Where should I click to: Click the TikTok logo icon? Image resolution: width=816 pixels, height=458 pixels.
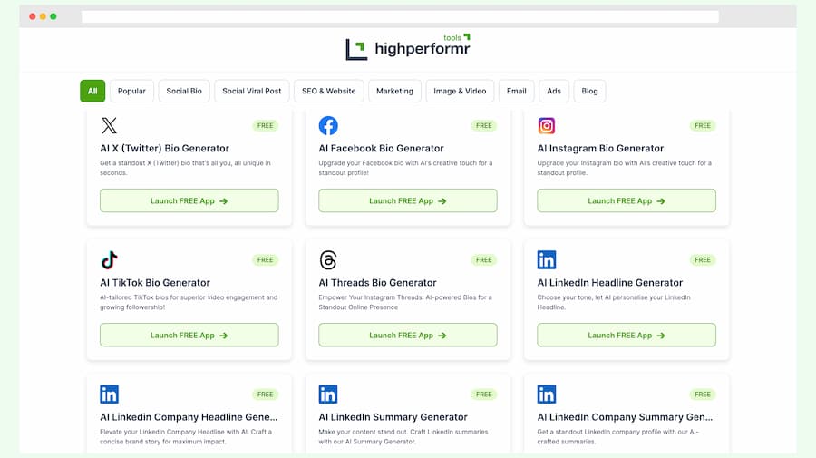click(110, 259)
